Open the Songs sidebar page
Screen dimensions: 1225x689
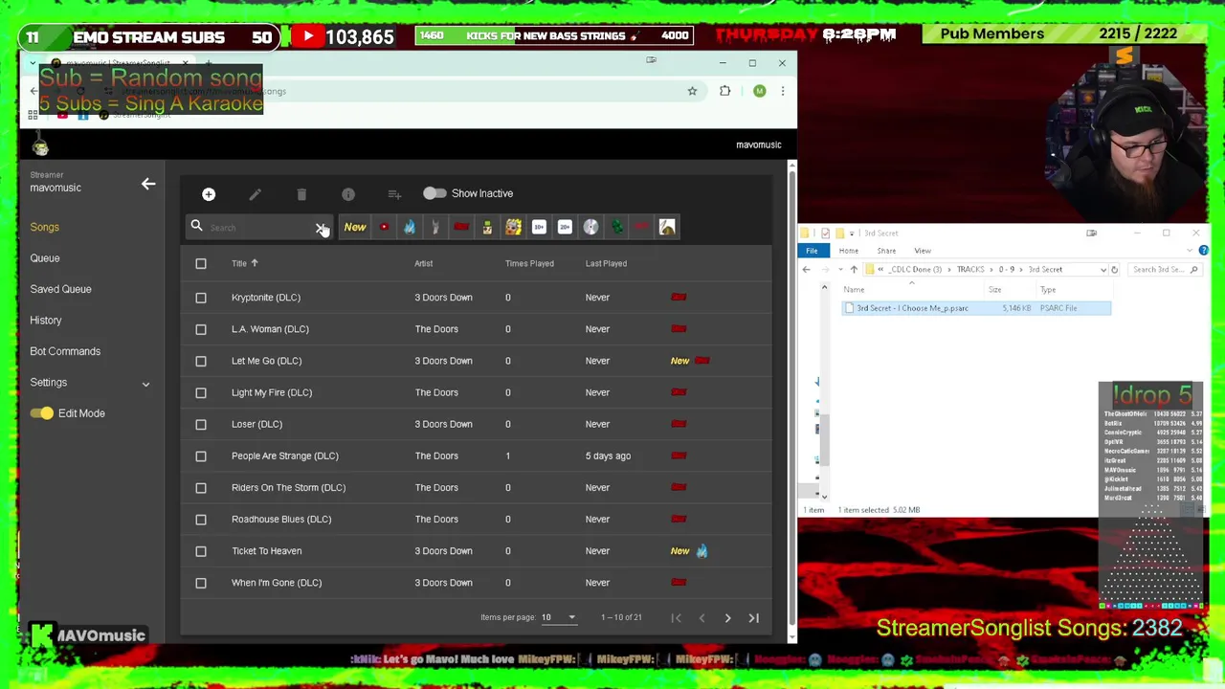pos(44,227)
